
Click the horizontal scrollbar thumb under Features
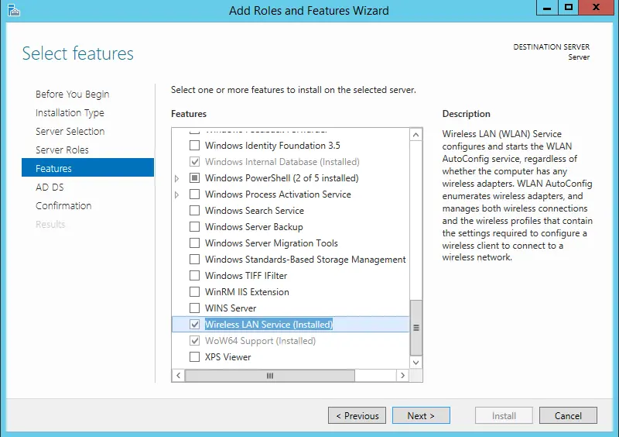tap(270, 375)
